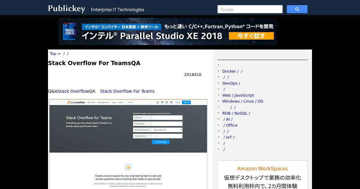This screenshot has width=360, height=189.
Task: Open the Stack Overflow For Teams link
Action: 127,91
